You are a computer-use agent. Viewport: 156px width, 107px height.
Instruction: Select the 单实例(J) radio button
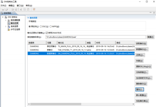tap(30, 26)
